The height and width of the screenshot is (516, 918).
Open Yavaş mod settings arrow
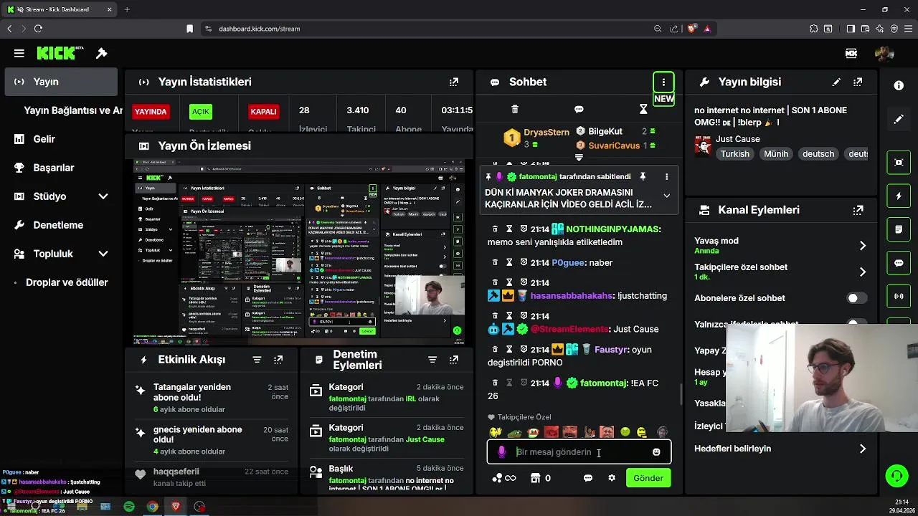tap(862, 246)
